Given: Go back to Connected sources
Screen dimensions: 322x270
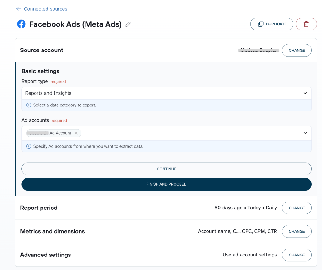Looking at the screenshot, I should [45, 9].
